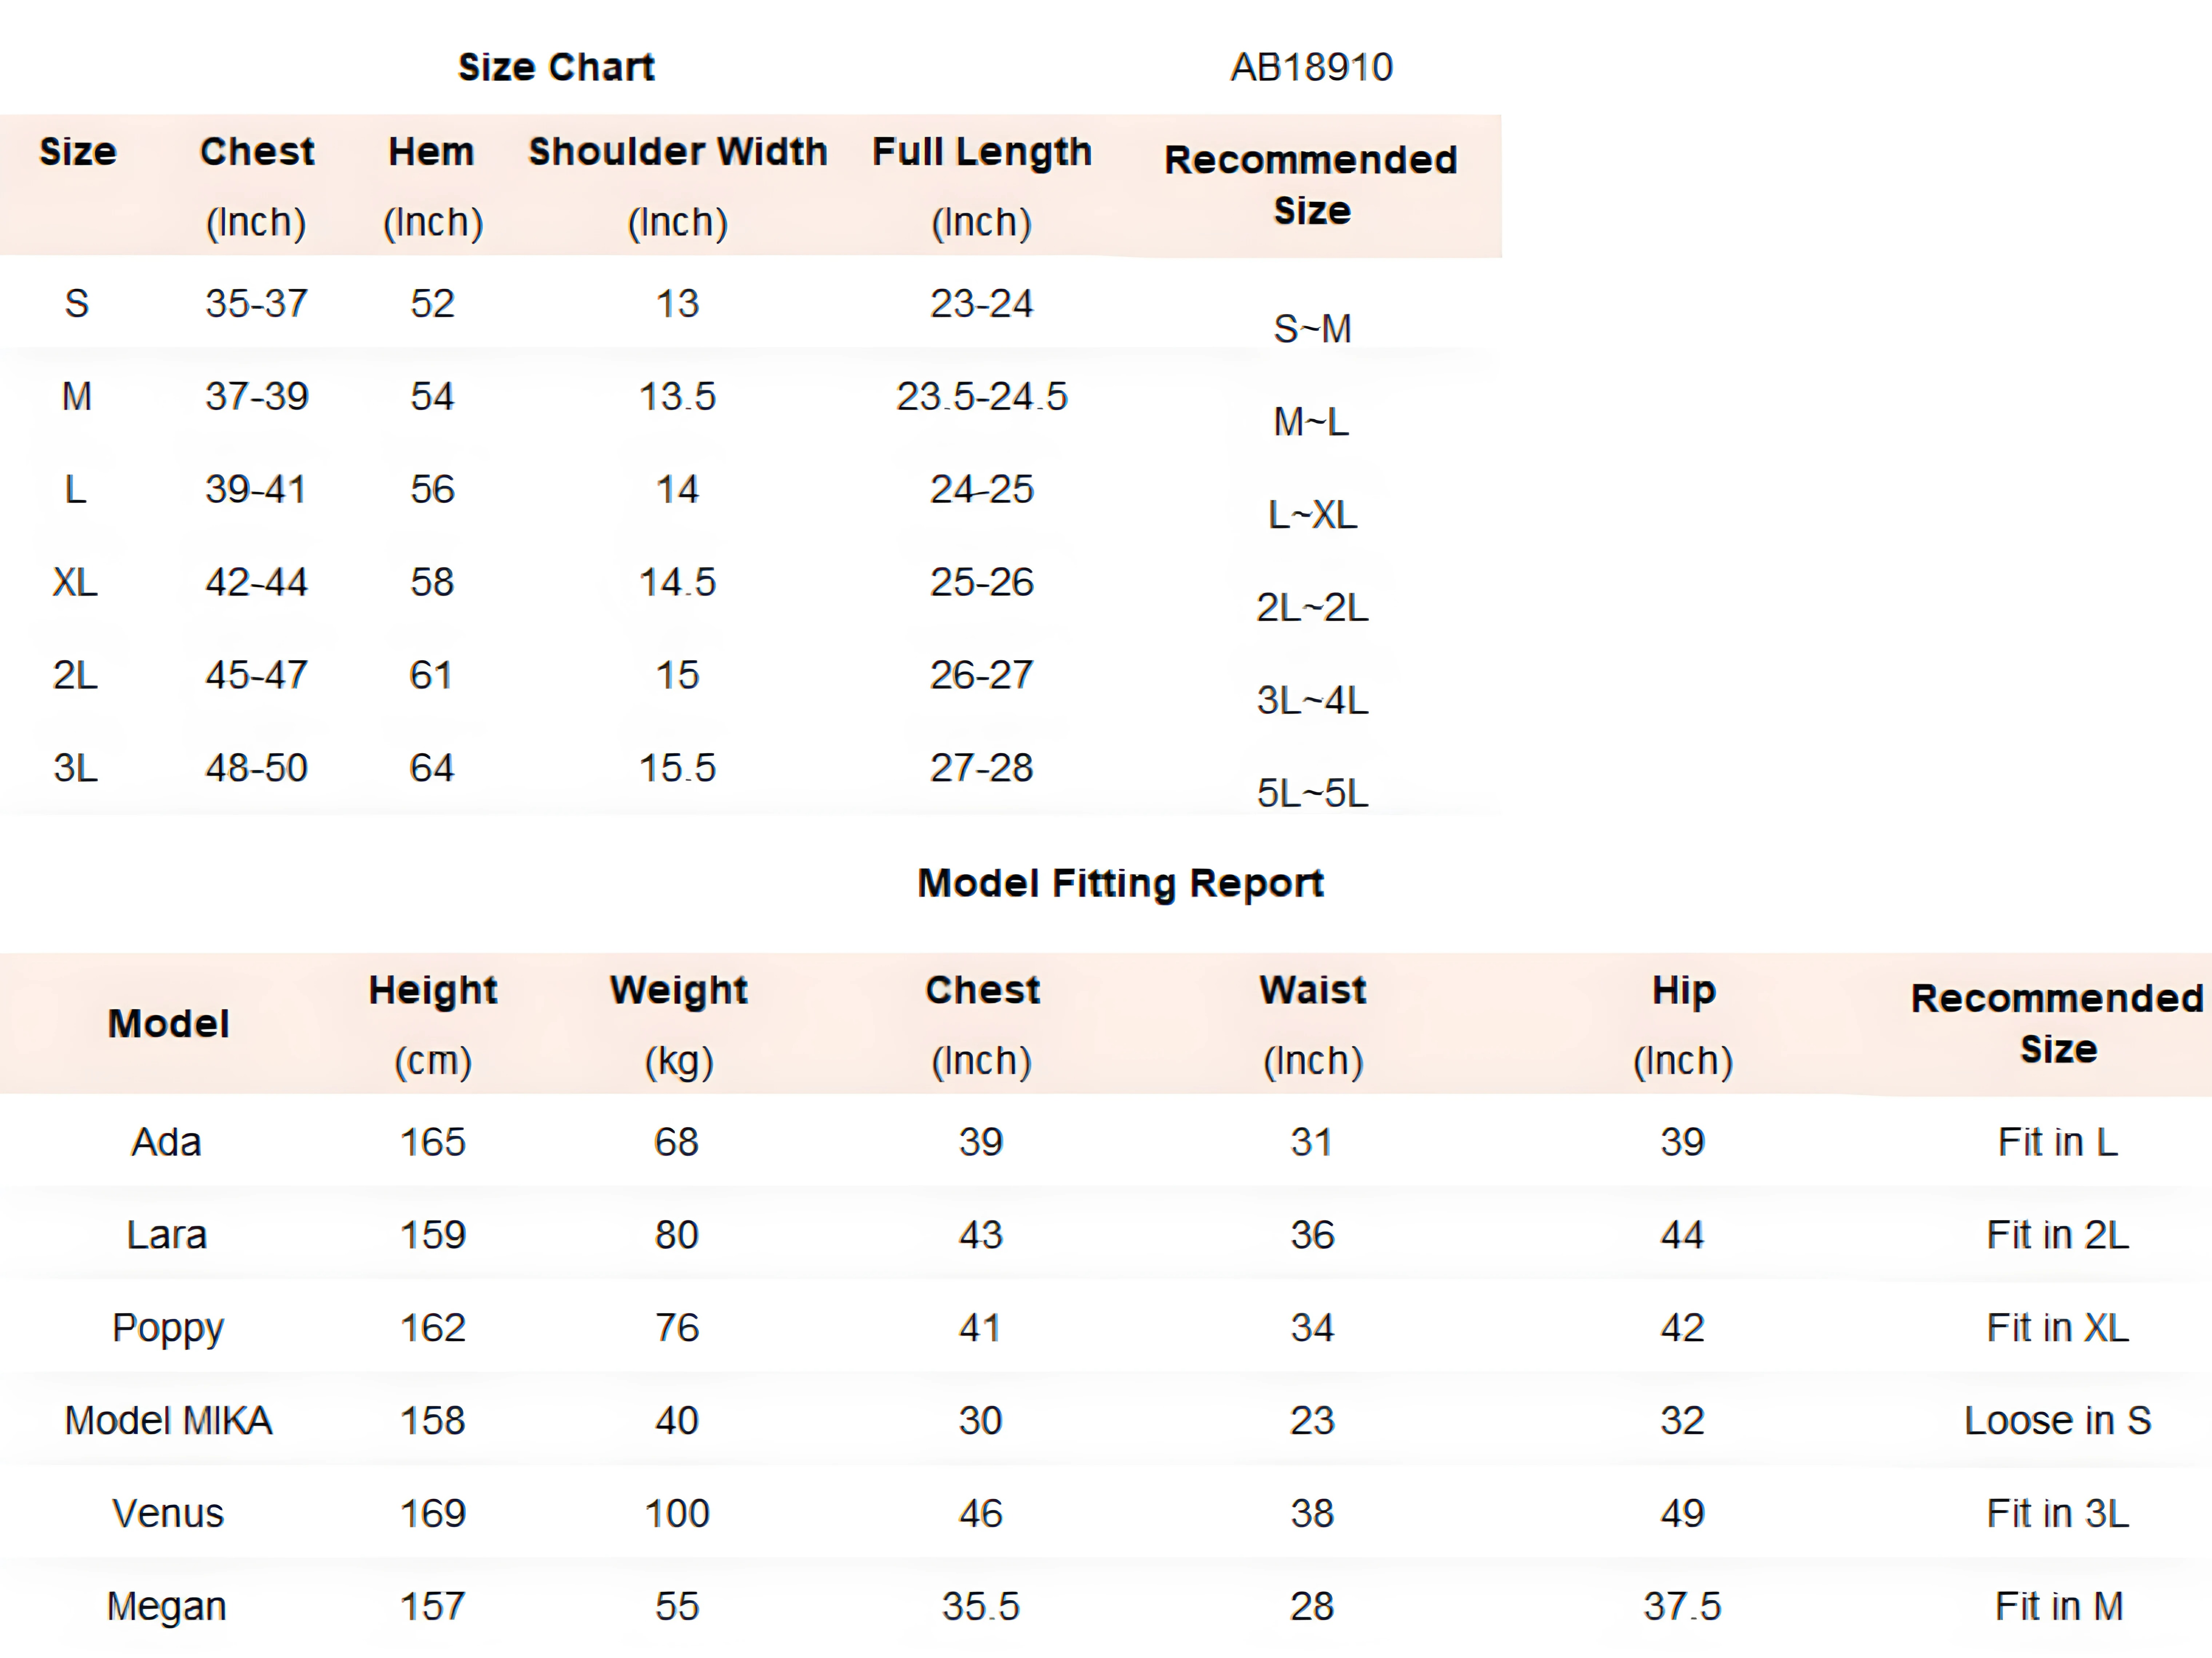Select the model name Poppy
The image size is (2212, 1658).
point(168,1328)
